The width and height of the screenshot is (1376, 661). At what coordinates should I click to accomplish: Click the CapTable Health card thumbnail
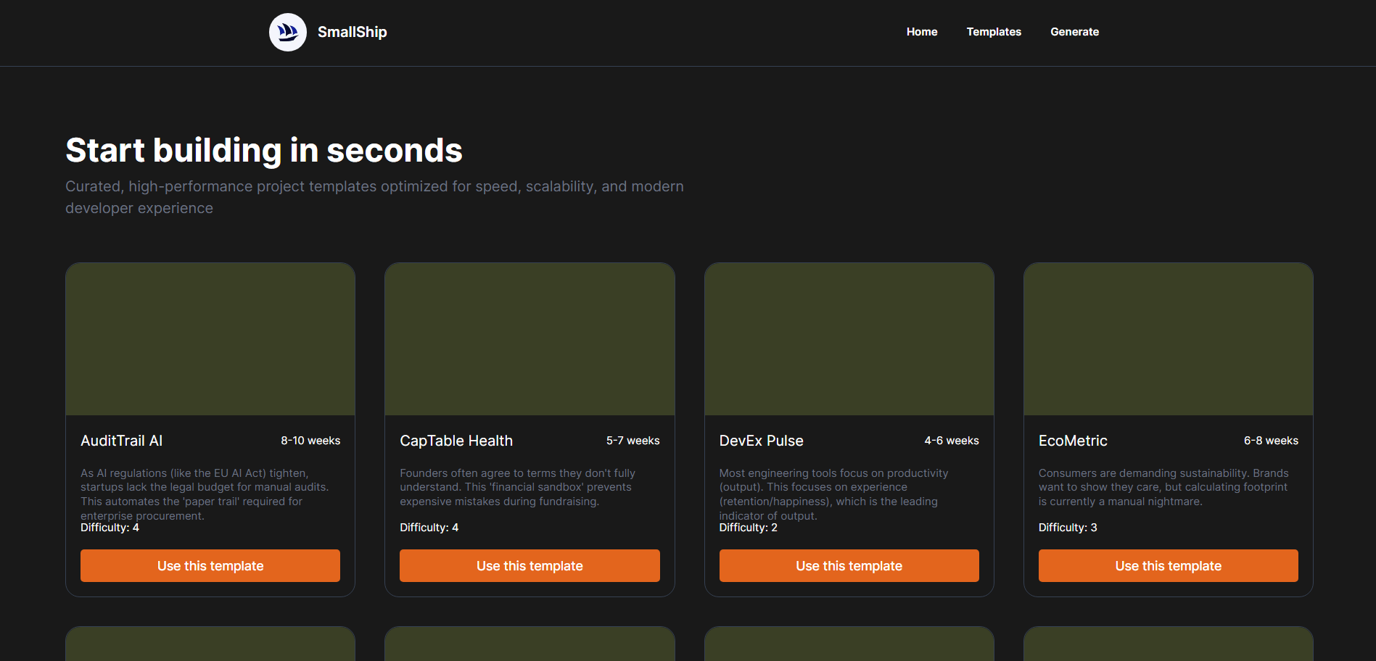click(530, 338)
